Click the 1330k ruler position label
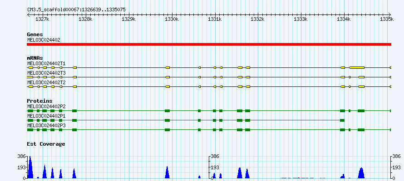The width and height of the screenshot is (404, 181). 172,19
